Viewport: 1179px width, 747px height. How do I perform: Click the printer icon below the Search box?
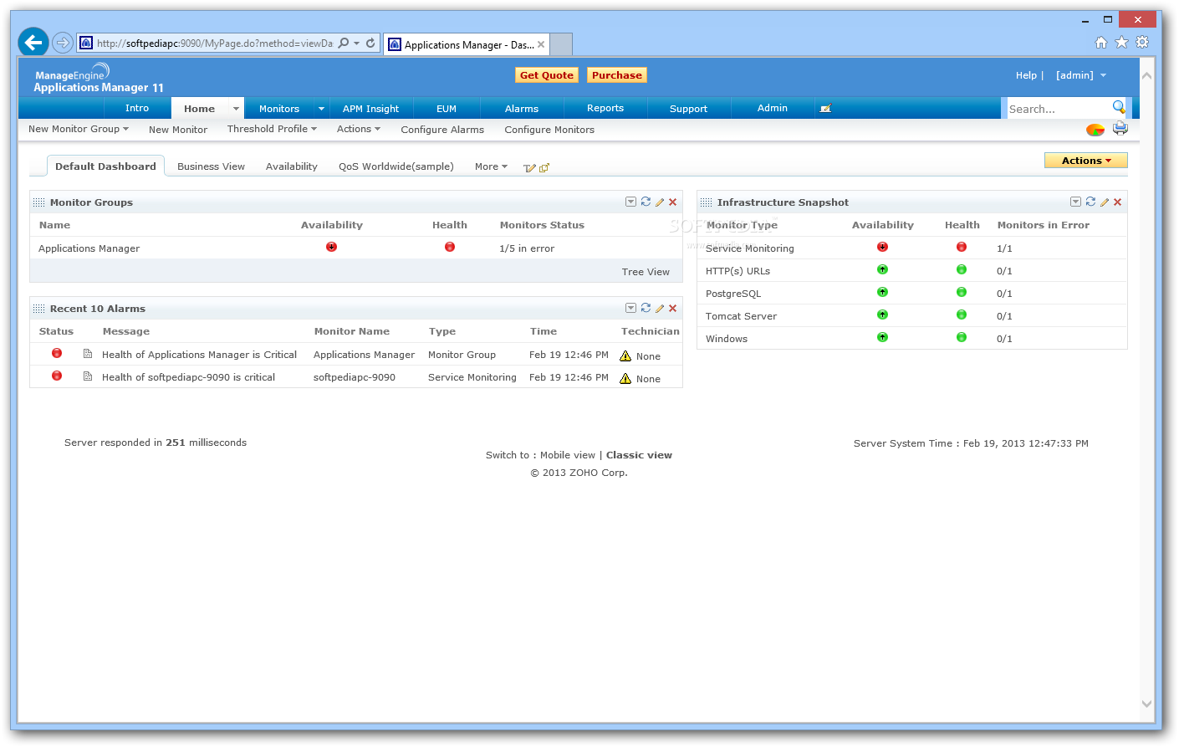pos(1120,129)
